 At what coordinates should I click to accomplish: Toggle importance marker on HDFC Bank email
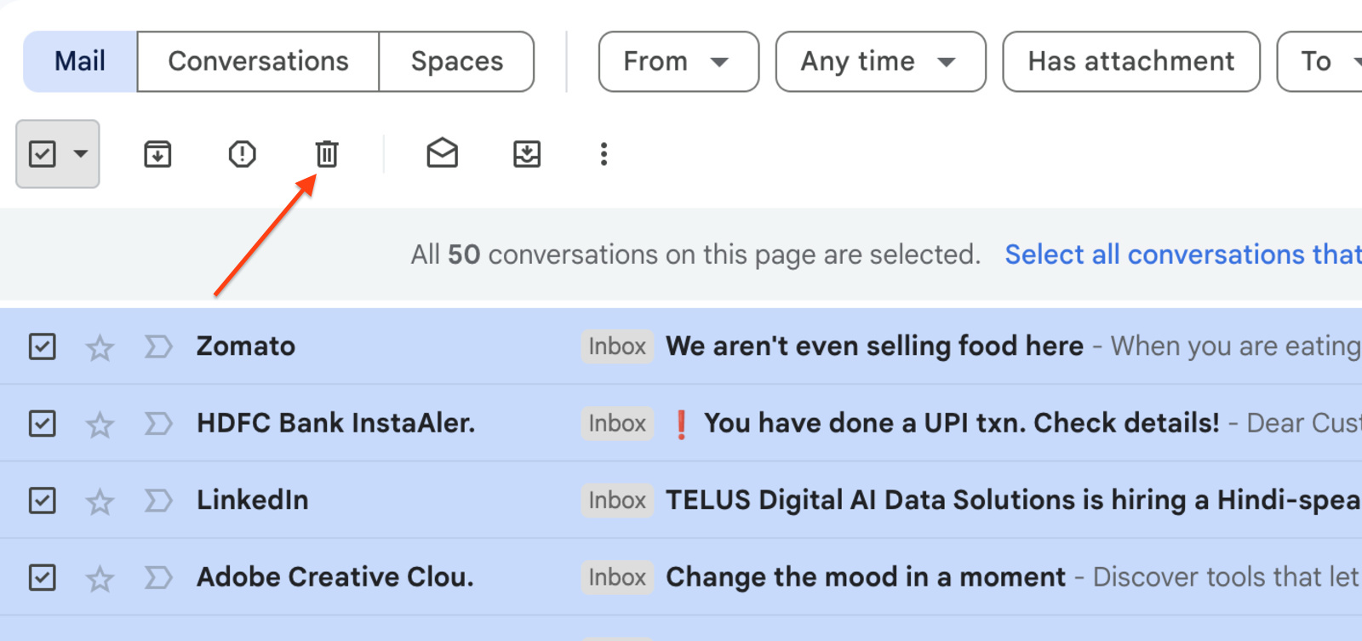point(157,423)
